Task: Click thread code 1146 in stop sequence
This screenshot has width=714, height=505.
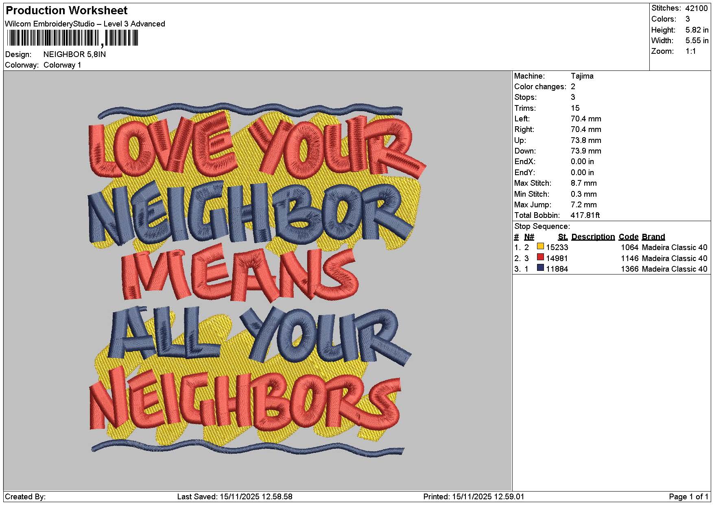Action: point(630,259)
